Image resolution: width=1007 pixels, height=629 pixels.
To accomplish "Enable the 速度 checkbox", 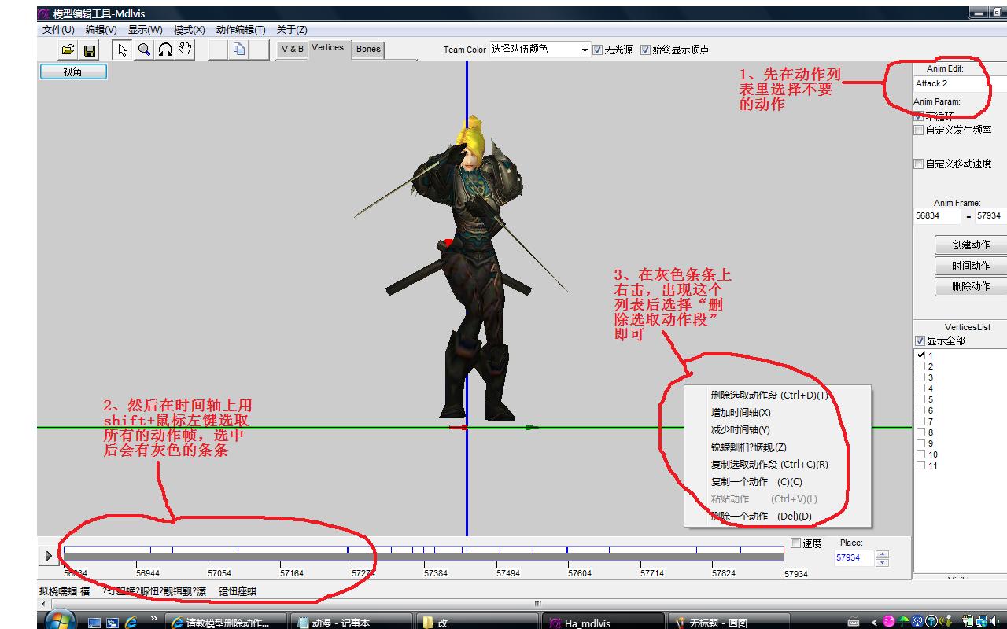I will tap(795, 543).
